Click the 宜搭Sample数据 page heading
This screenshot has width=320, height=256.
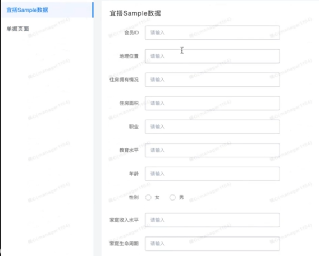click(135, 13)
